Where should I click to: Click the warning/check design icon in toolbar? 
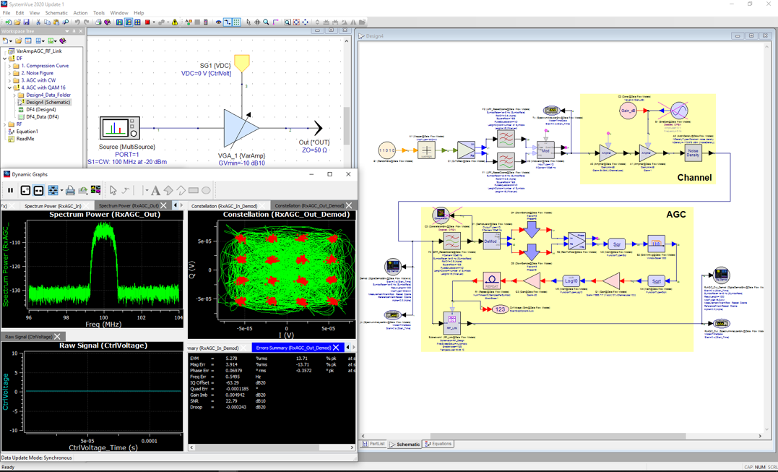coord(175,22)
